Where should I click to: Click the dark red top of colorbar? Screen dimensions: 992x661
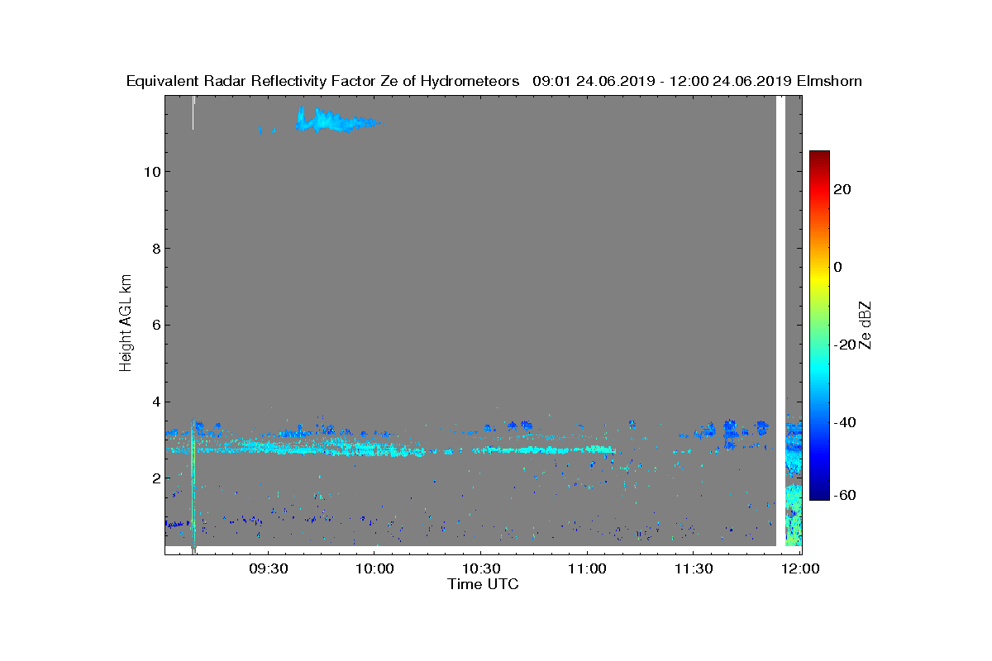pos(819,155)
